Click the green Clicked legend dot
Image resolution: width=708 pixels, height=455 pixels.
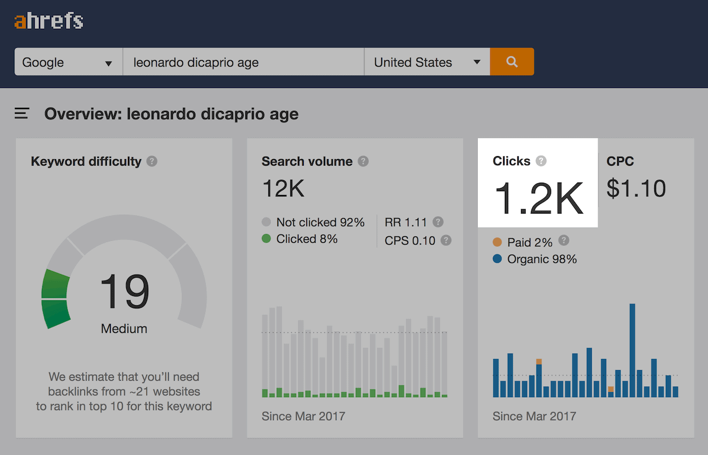(x=267, y=239)
